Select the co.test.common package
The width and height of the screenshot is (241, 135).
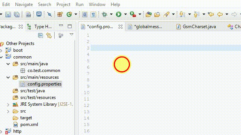(x=44, y=70)
